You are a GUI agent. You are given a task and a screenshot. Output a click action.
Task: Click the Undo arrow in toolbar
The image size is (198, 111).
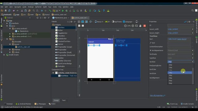pos(14,11)
